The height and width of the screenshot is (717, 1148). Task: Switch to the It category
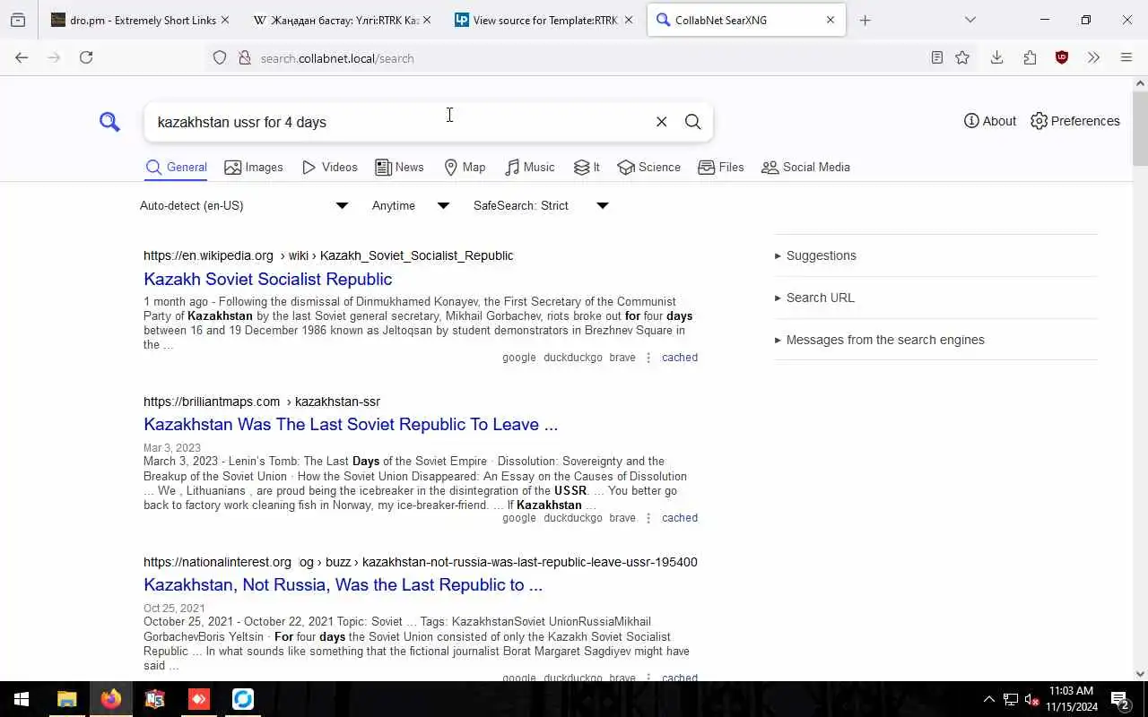coord(587,168)
